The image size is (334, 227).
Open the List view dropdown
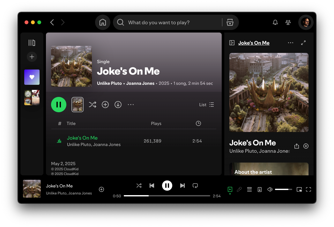click(x=207, y=105)
